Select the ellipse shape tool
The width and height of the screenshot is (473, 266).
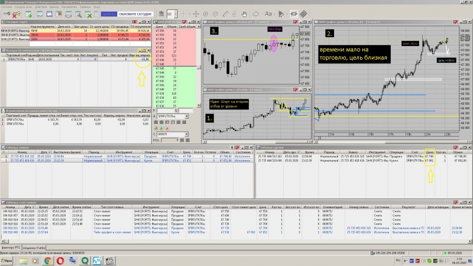click(x=256, y=14)
